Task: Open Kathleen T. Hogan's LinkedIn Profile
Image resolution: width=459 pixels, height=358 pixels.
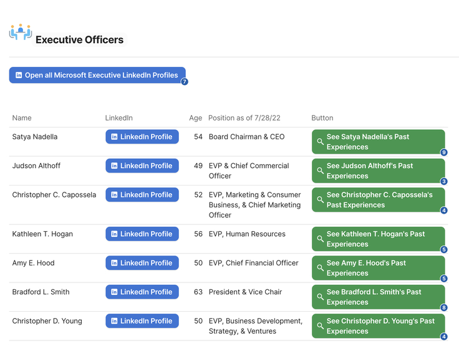Action: tap(142, 234)
